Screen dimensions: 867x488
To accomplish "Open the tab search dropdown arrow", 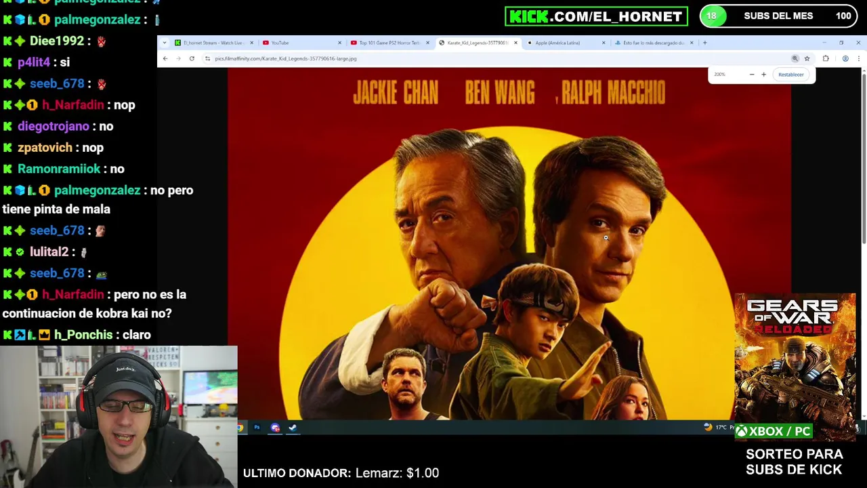I will tap(164, 43).
